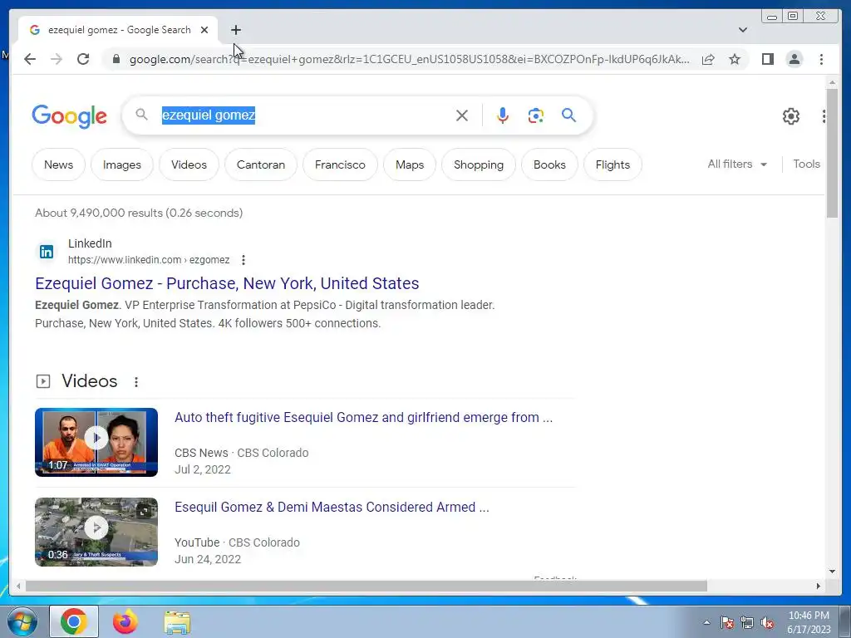
Task: Launch Firefox from the taskbar
Action: (x=125, y=621)
